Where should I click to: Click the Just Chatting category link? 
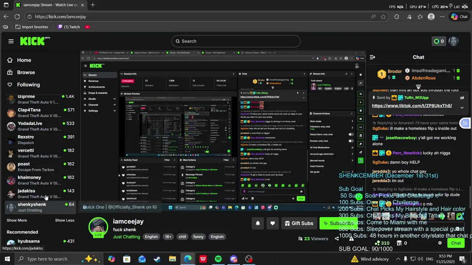click(126, 237)
